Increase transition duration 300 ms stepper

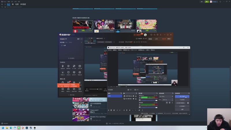click(172, 99)
